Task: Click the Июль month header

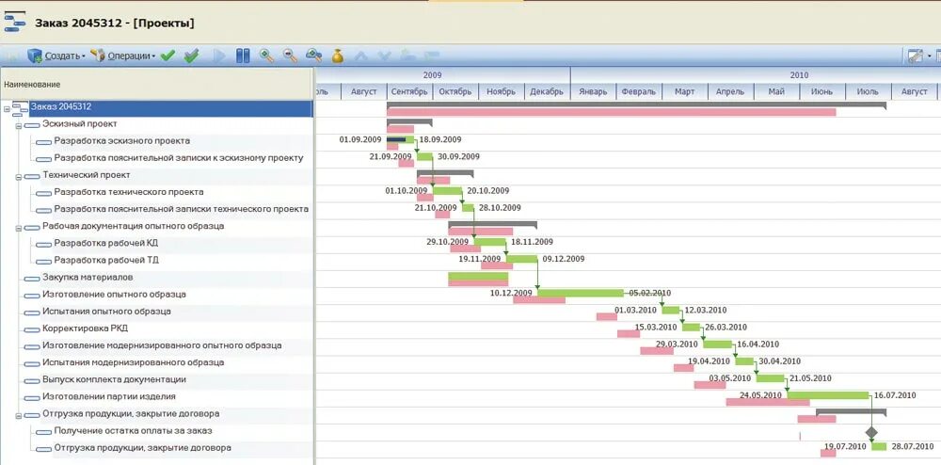Action: pyautogui.click(x=868, y=92)
